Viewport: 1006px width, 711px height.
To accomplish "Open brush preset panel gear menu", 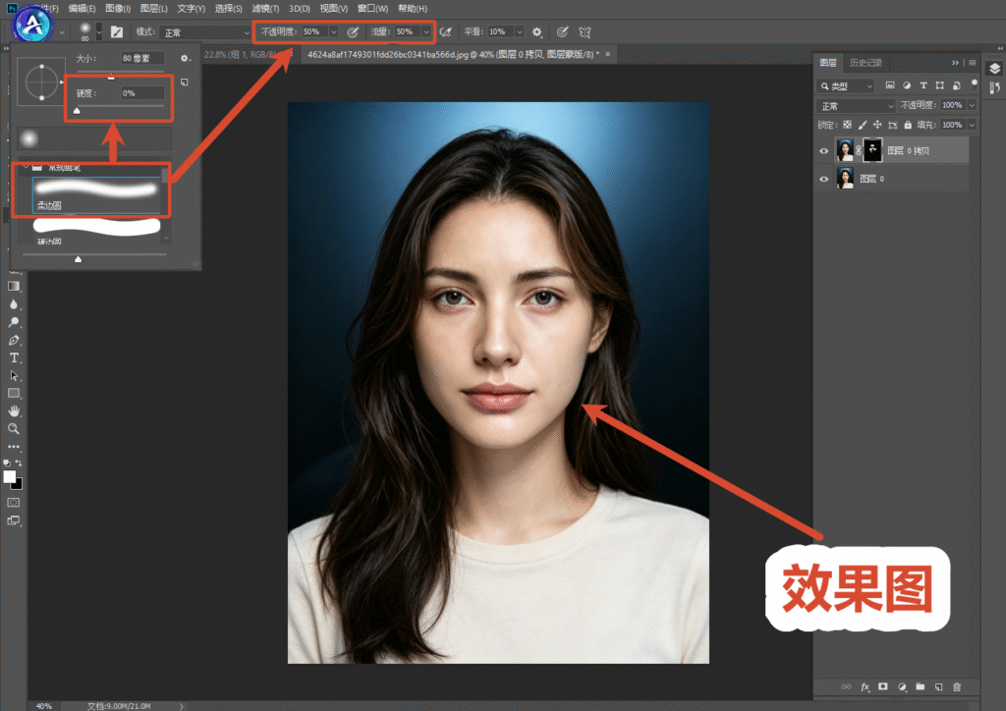I will (x=185, y=58).
